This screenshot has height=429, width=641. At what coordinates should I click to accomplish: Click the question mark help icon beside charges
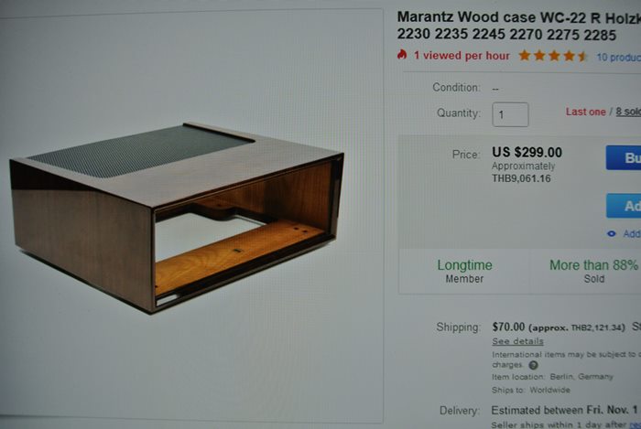click(534, 365)
